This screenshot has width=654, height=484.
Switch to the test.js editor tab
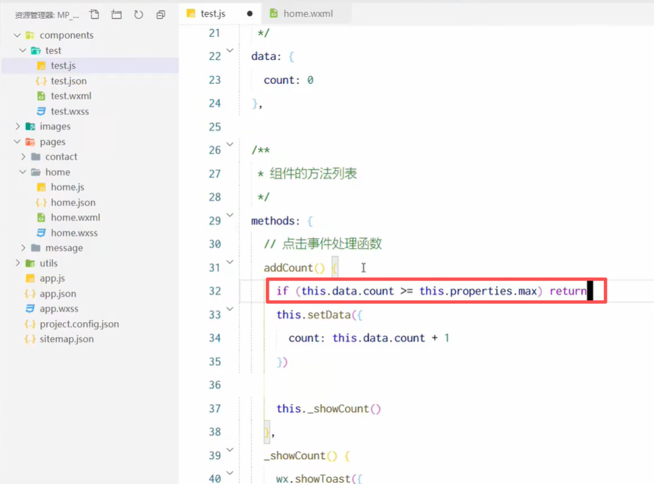[x=220, y=13]
